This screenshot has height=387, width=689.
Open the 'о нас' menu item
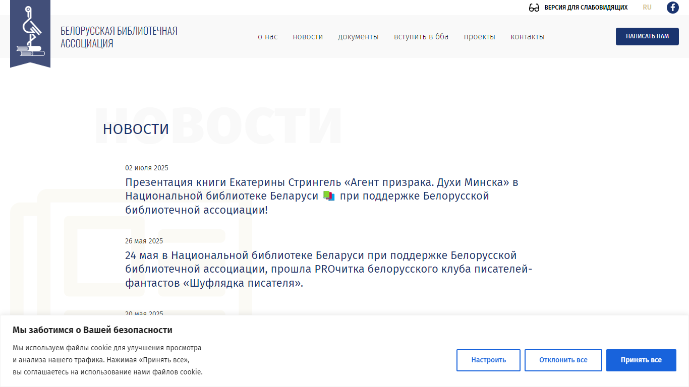click(x=268, y=37)
